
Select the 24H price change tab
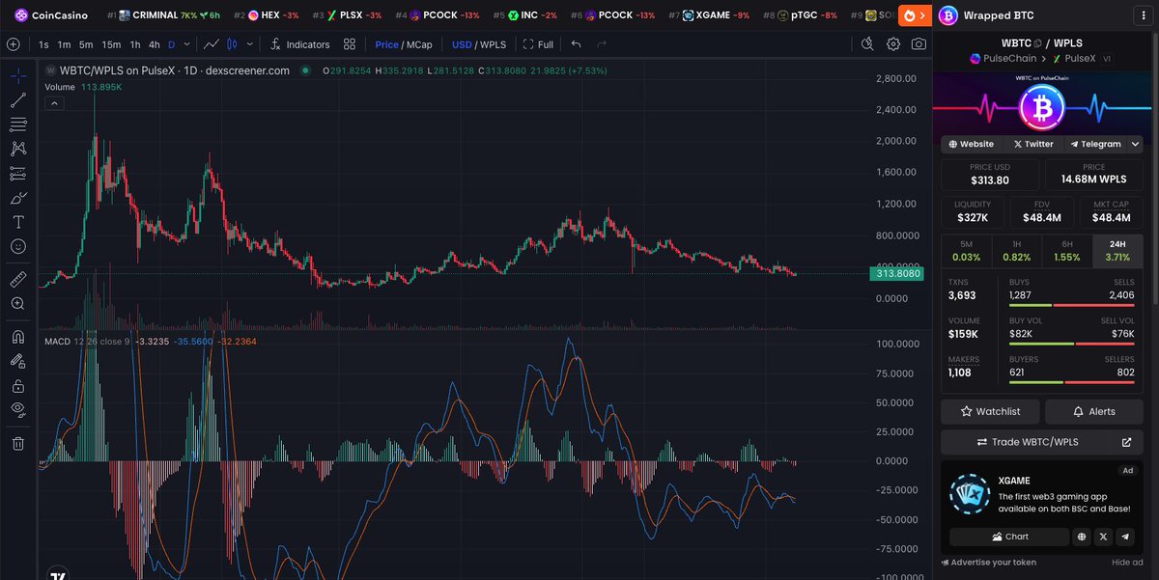[x=1118, y=251]
